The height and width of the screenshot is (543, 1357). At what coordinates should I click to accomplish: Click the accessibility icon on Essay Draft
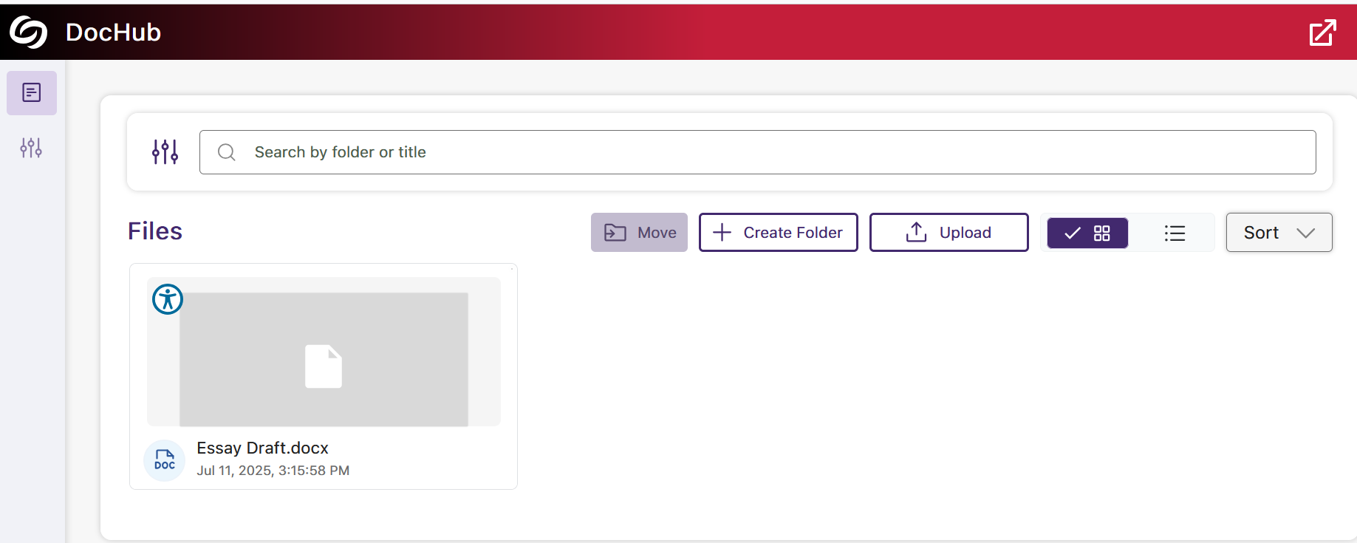click(x=168, y=299)
